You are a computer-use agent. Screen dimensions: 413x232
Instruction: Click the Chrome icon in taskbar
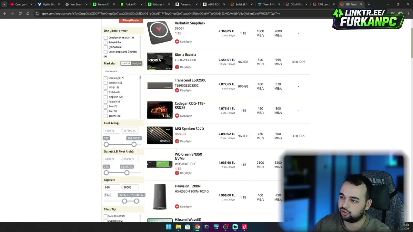coord(197,227)
